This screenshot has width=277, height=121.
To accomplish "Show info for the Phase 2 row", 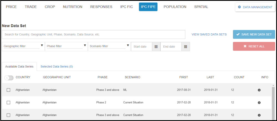I will tap(259, 103).
